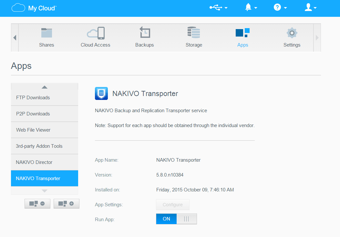The height and width of the screenshot is (237, 340).
Task: Select NAKIVO Director in app list
Action: coord(45,162)
